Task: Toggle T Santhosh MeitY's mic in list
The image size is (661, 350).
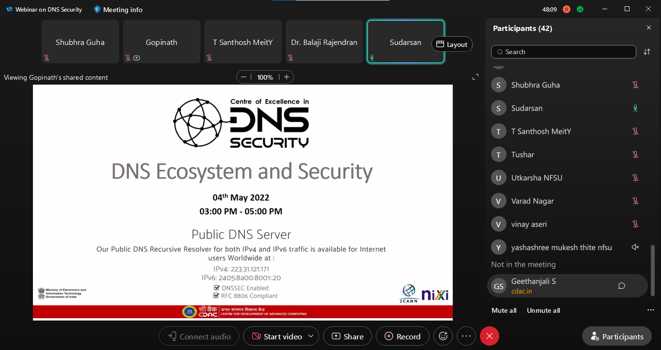Action: point(635,131)
